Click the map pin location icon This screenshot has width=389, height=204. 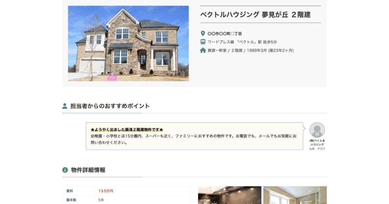(203, 33)
